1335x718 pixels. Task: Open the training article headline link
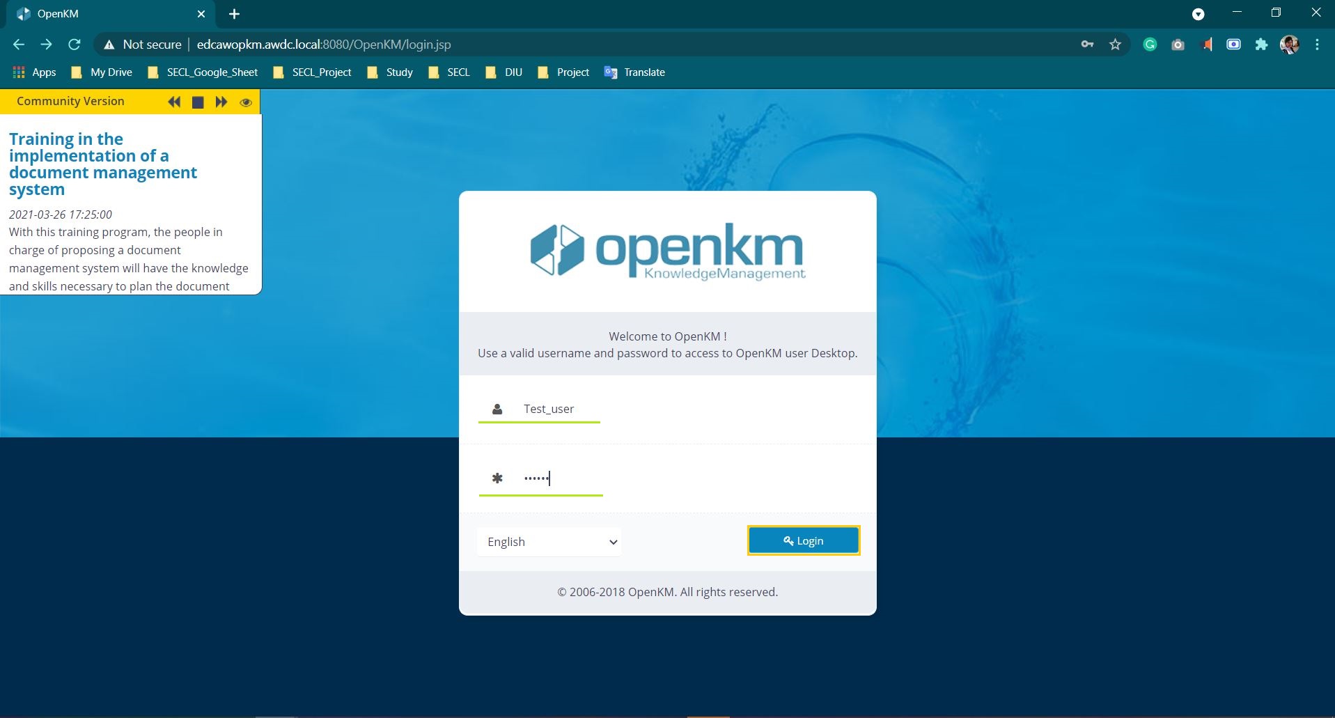point(103,164)
